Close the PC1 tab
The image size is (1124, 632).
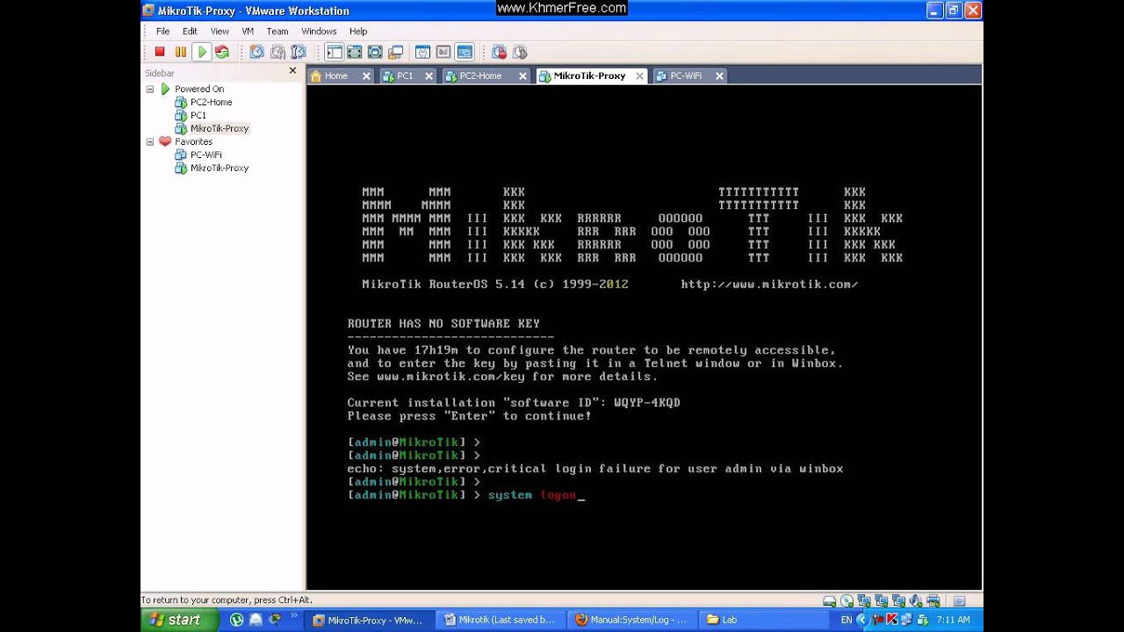tap(429, 76)
